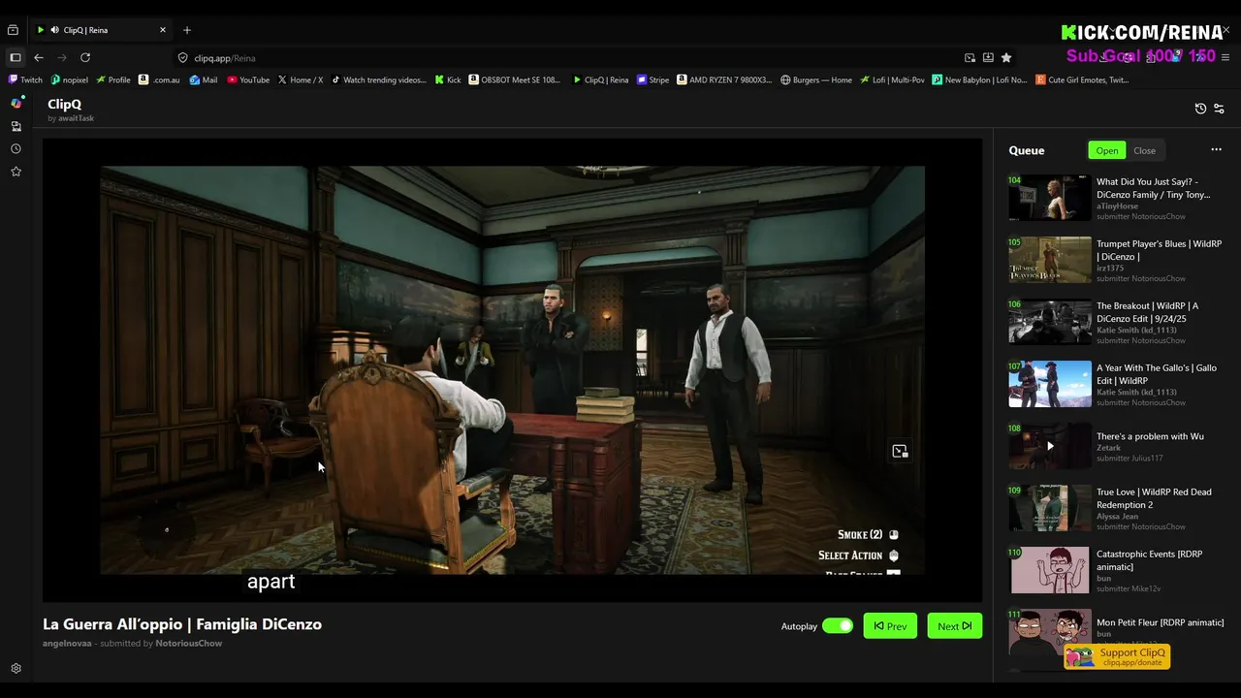Screen dimensions: 1241x698
Task: Reload the page with refresh icon
Action: tap(85, 58)
